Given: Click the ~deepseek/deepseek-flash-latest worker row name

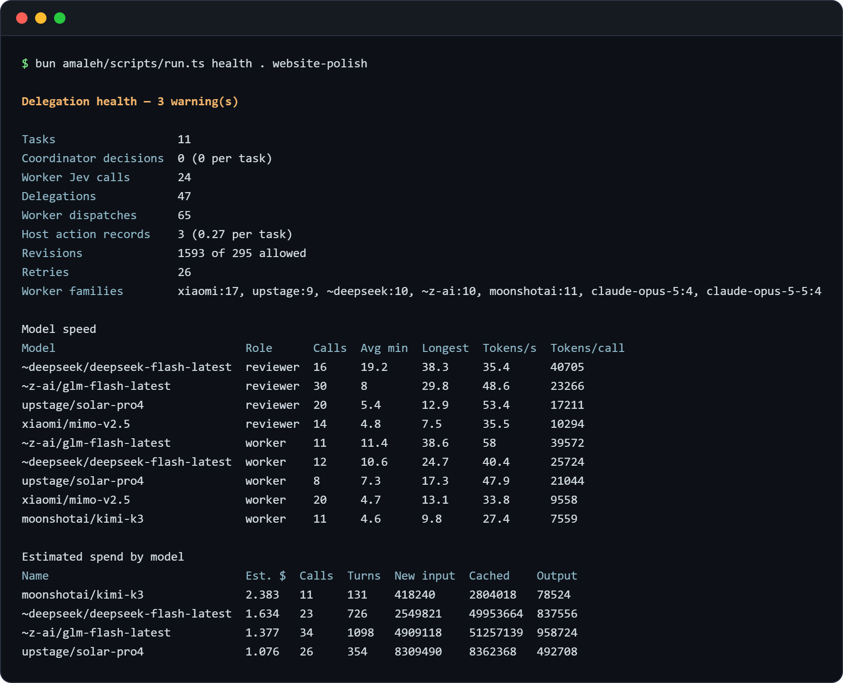Looking at the screenshot, I should coord(127,462).
